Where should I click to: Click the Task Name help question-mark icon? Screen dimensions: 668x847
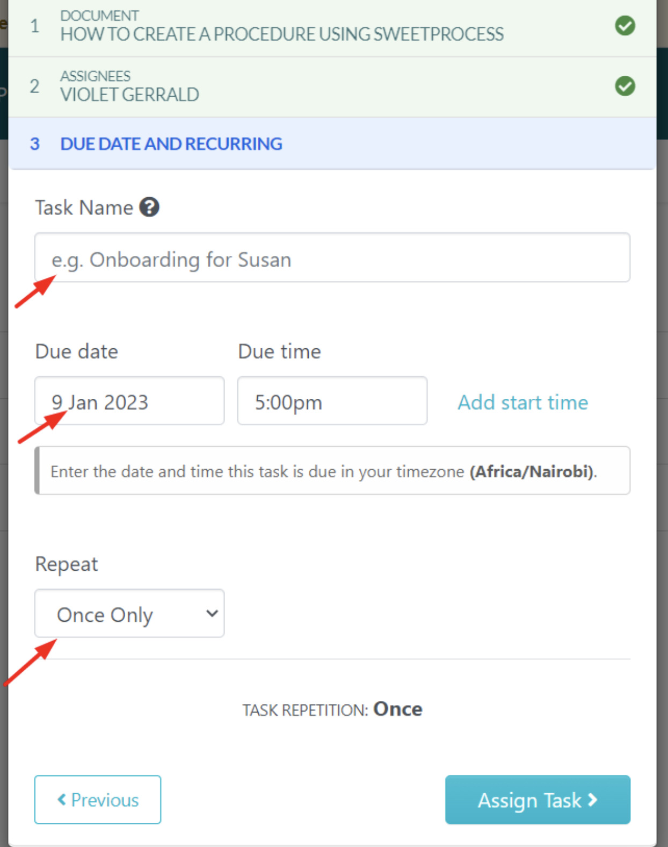[149, 207]
